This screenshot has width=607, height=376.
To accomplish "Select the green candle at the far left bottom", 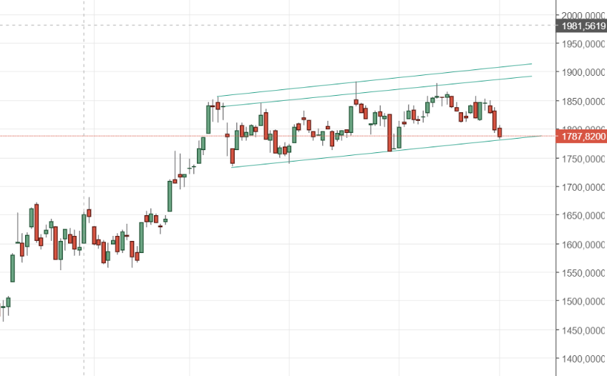I will (8, 302).
